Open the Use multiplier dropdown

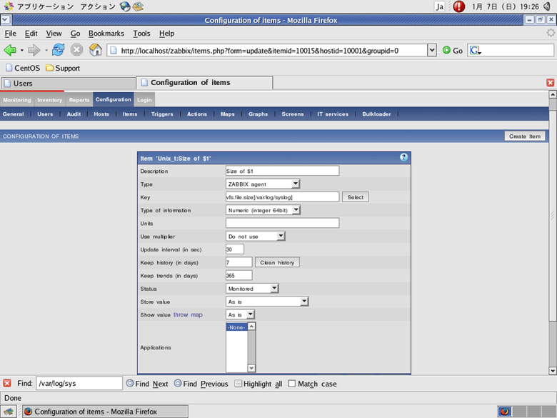click(256, 237)
